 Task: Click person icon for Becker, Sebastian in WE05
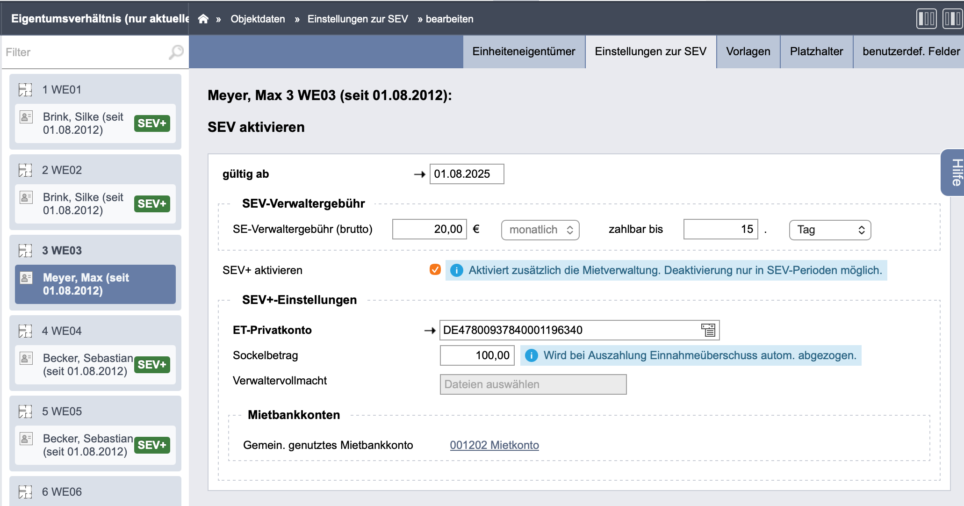pos(26,438)
